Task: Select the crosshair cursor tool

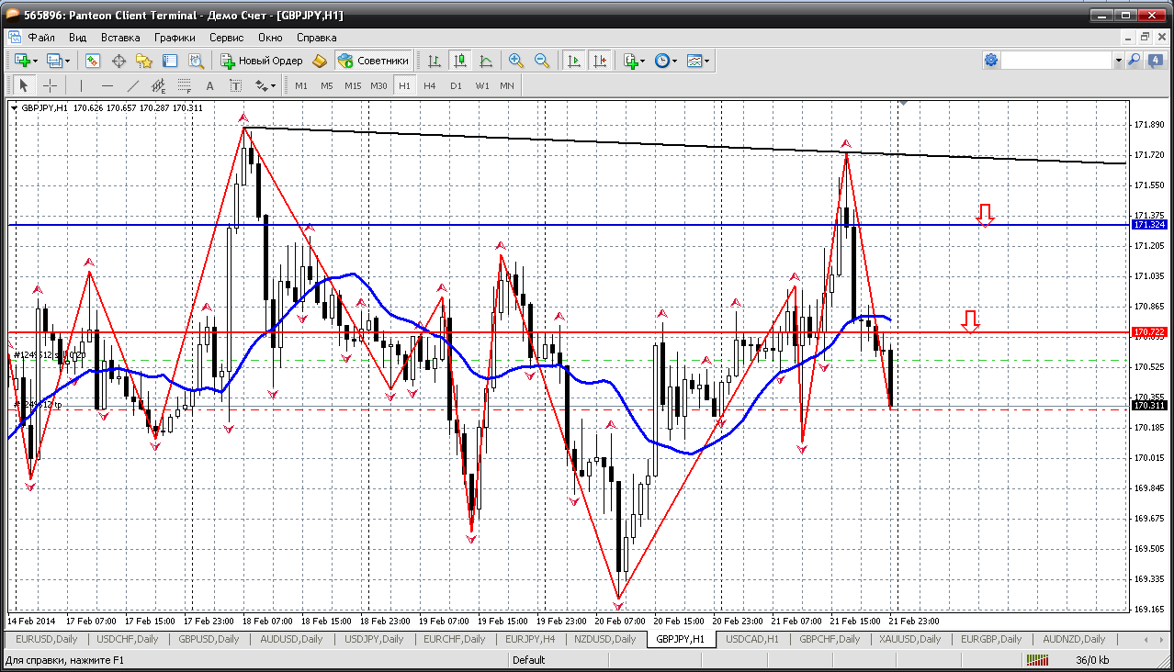Action: [50, 85]
